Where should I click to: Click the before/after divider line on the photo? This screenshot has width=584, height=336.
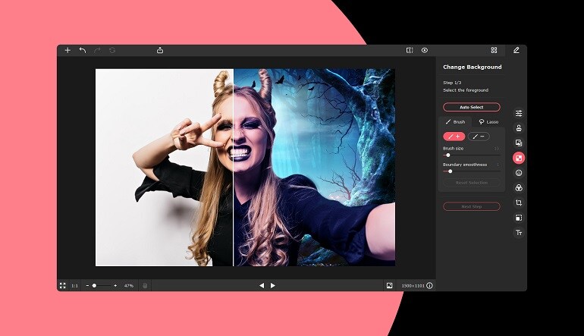[233, 168]
